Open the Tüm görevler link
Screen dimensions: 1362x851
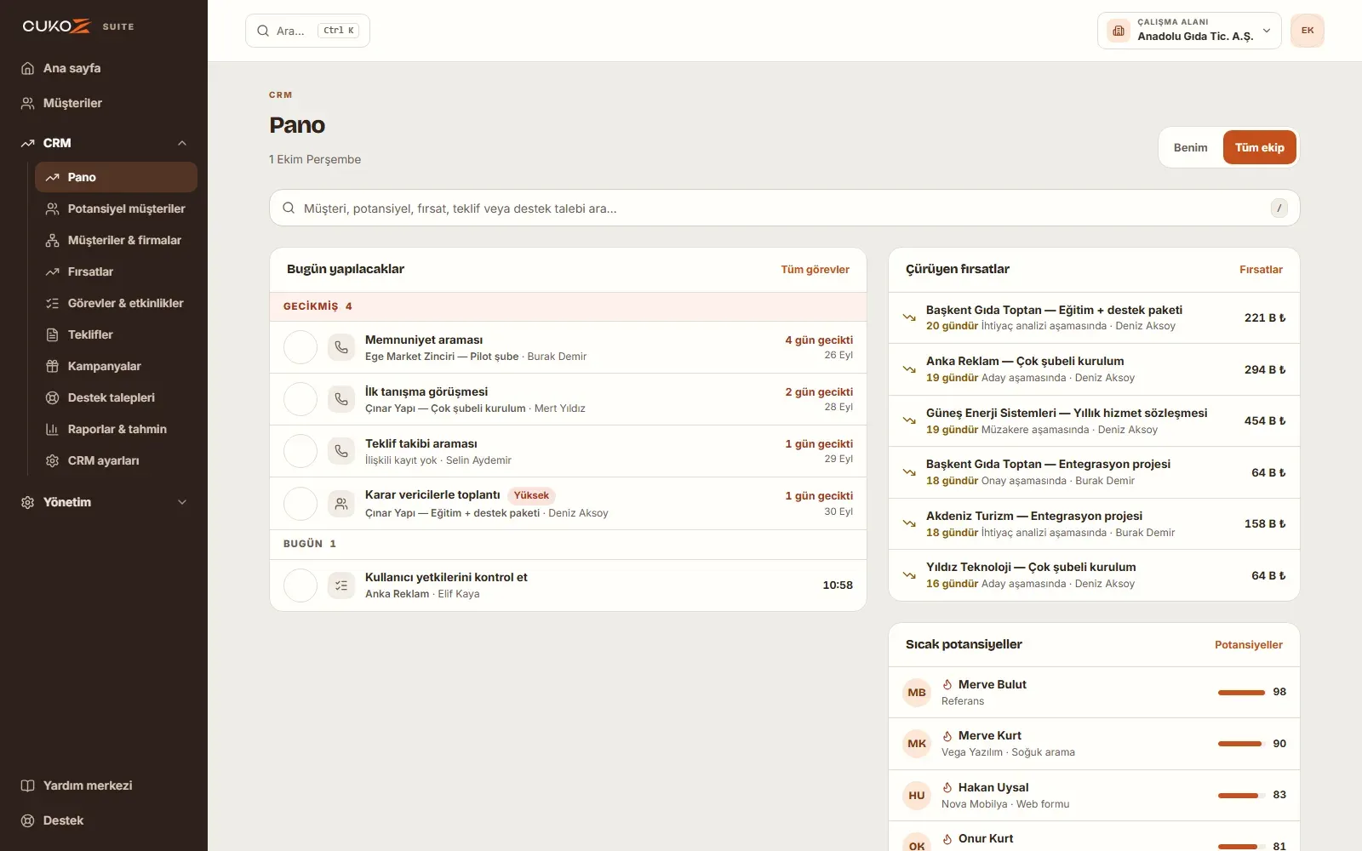[815, 270]
